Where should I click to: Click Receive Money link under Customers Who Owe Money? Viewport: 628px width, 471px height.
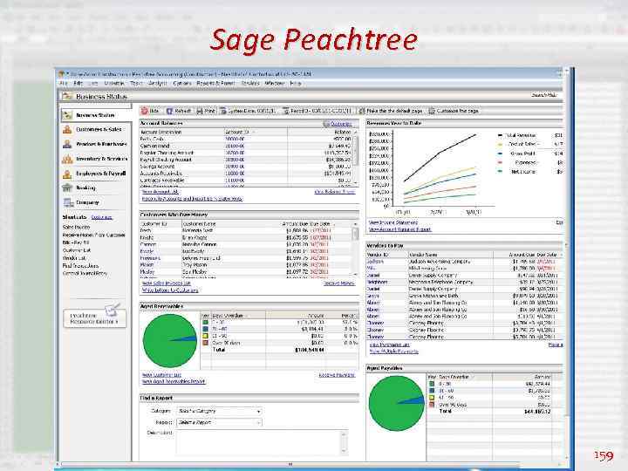(x=338, y=283)
